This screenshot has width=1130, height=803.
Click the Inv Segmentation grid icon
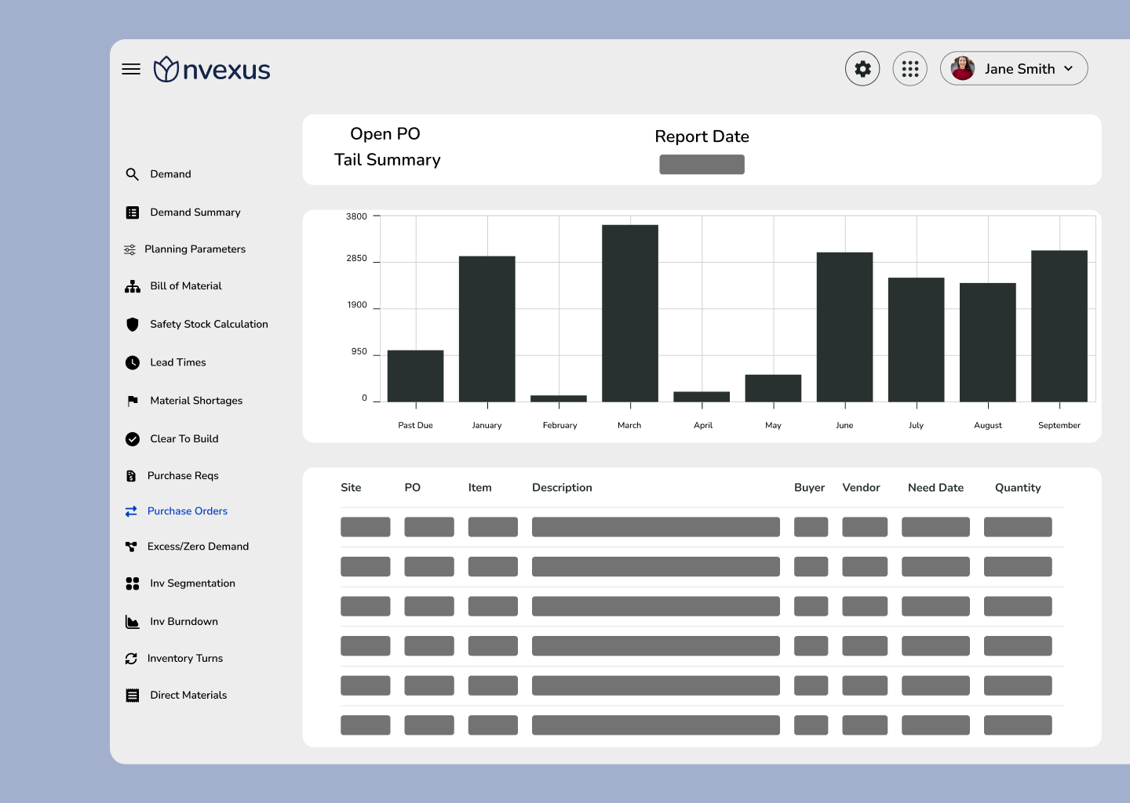point(132,583)
